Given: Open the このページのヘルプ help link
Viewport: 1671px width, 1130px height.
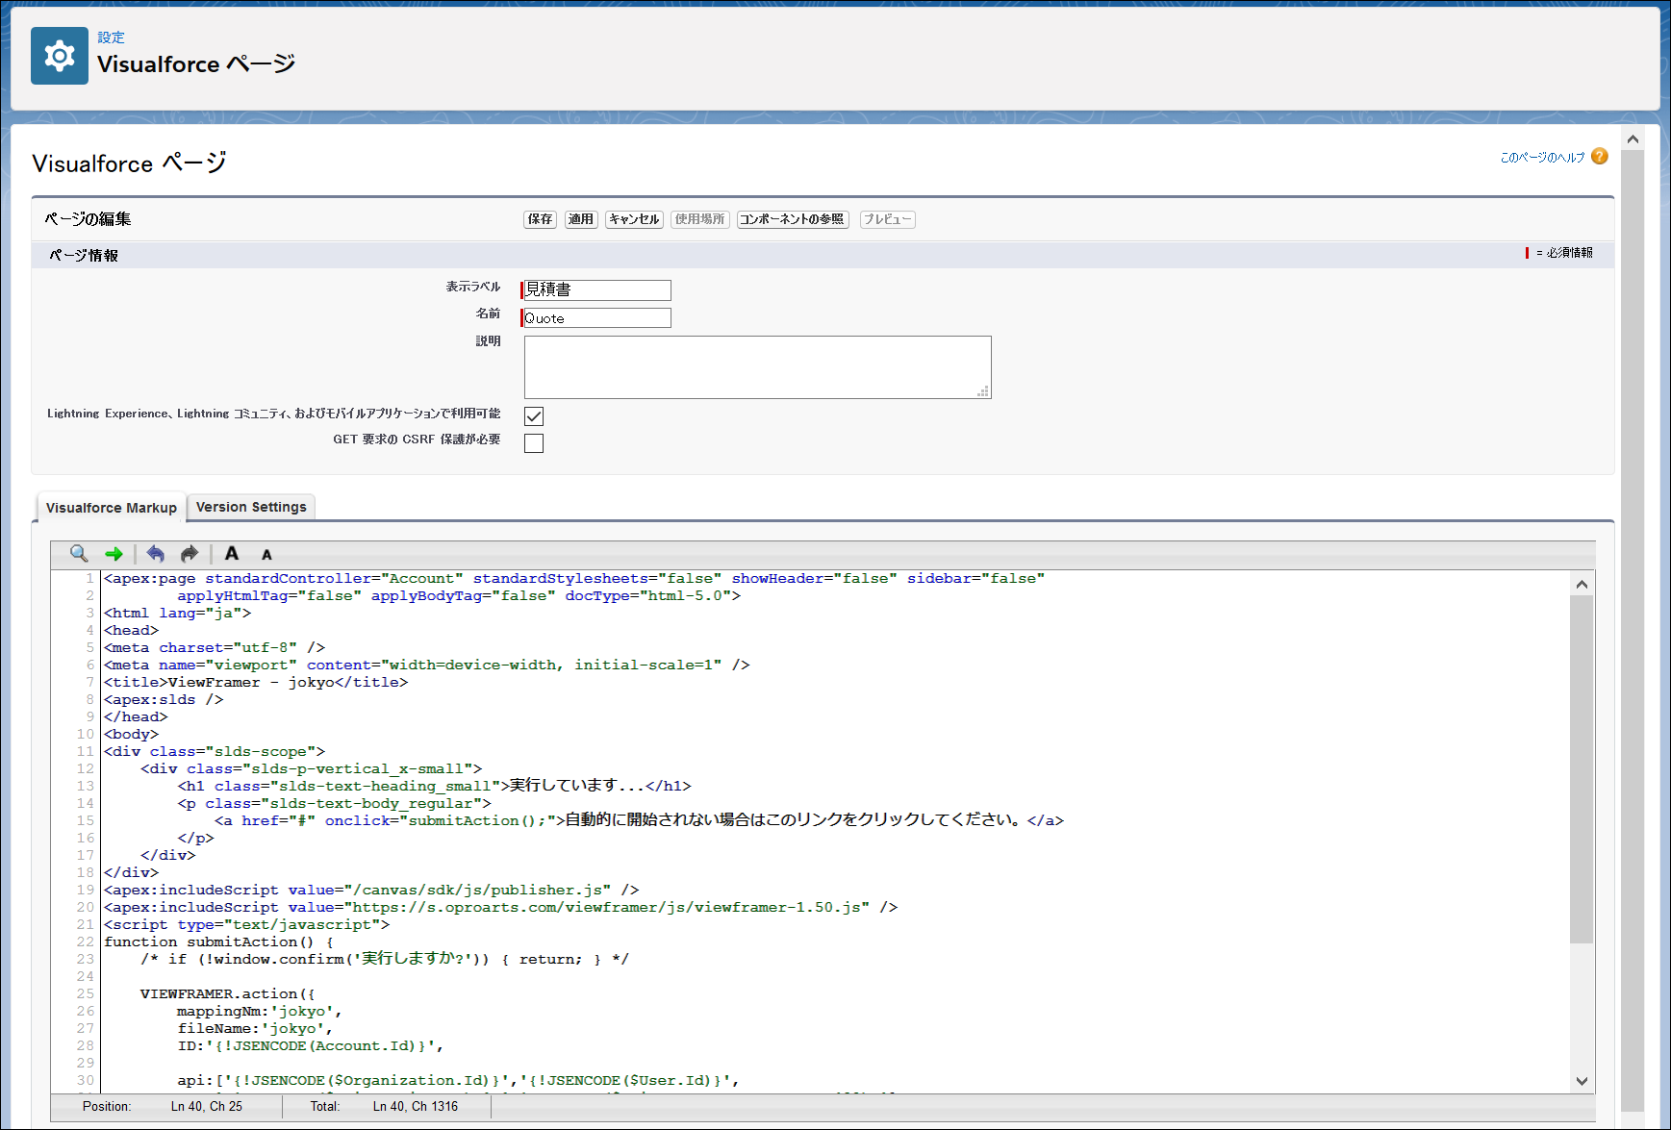Looking at the screenshot, I should pos(1542,158).
